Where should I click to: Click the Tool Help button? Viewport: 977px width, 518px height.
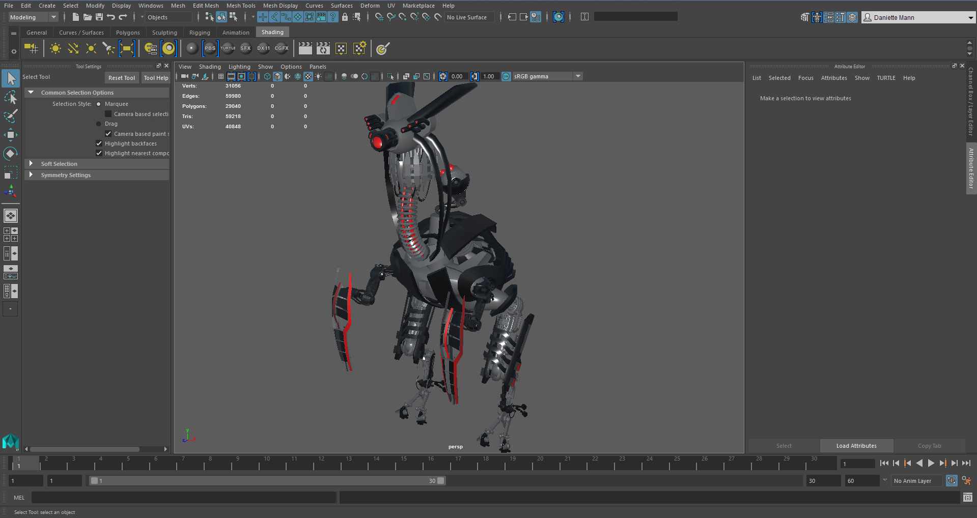[156, 78]
